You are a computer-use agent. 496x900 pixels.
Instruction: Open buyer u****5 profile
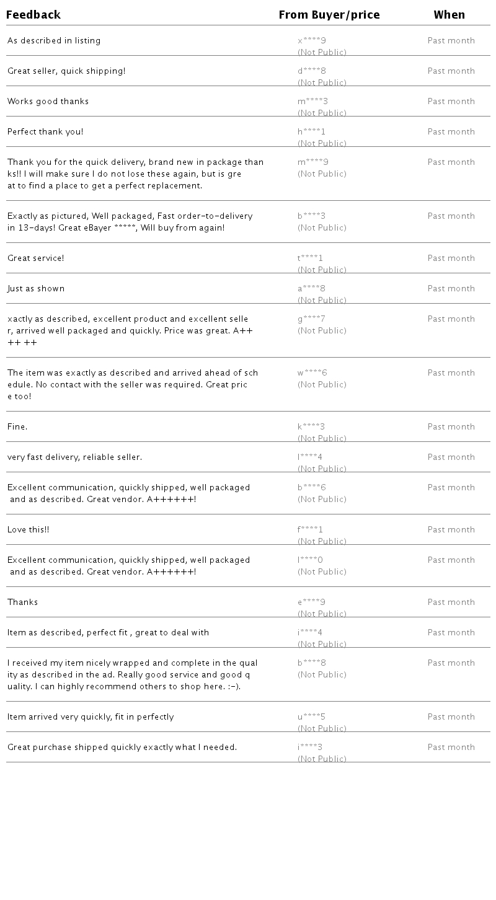click(311, 717)
